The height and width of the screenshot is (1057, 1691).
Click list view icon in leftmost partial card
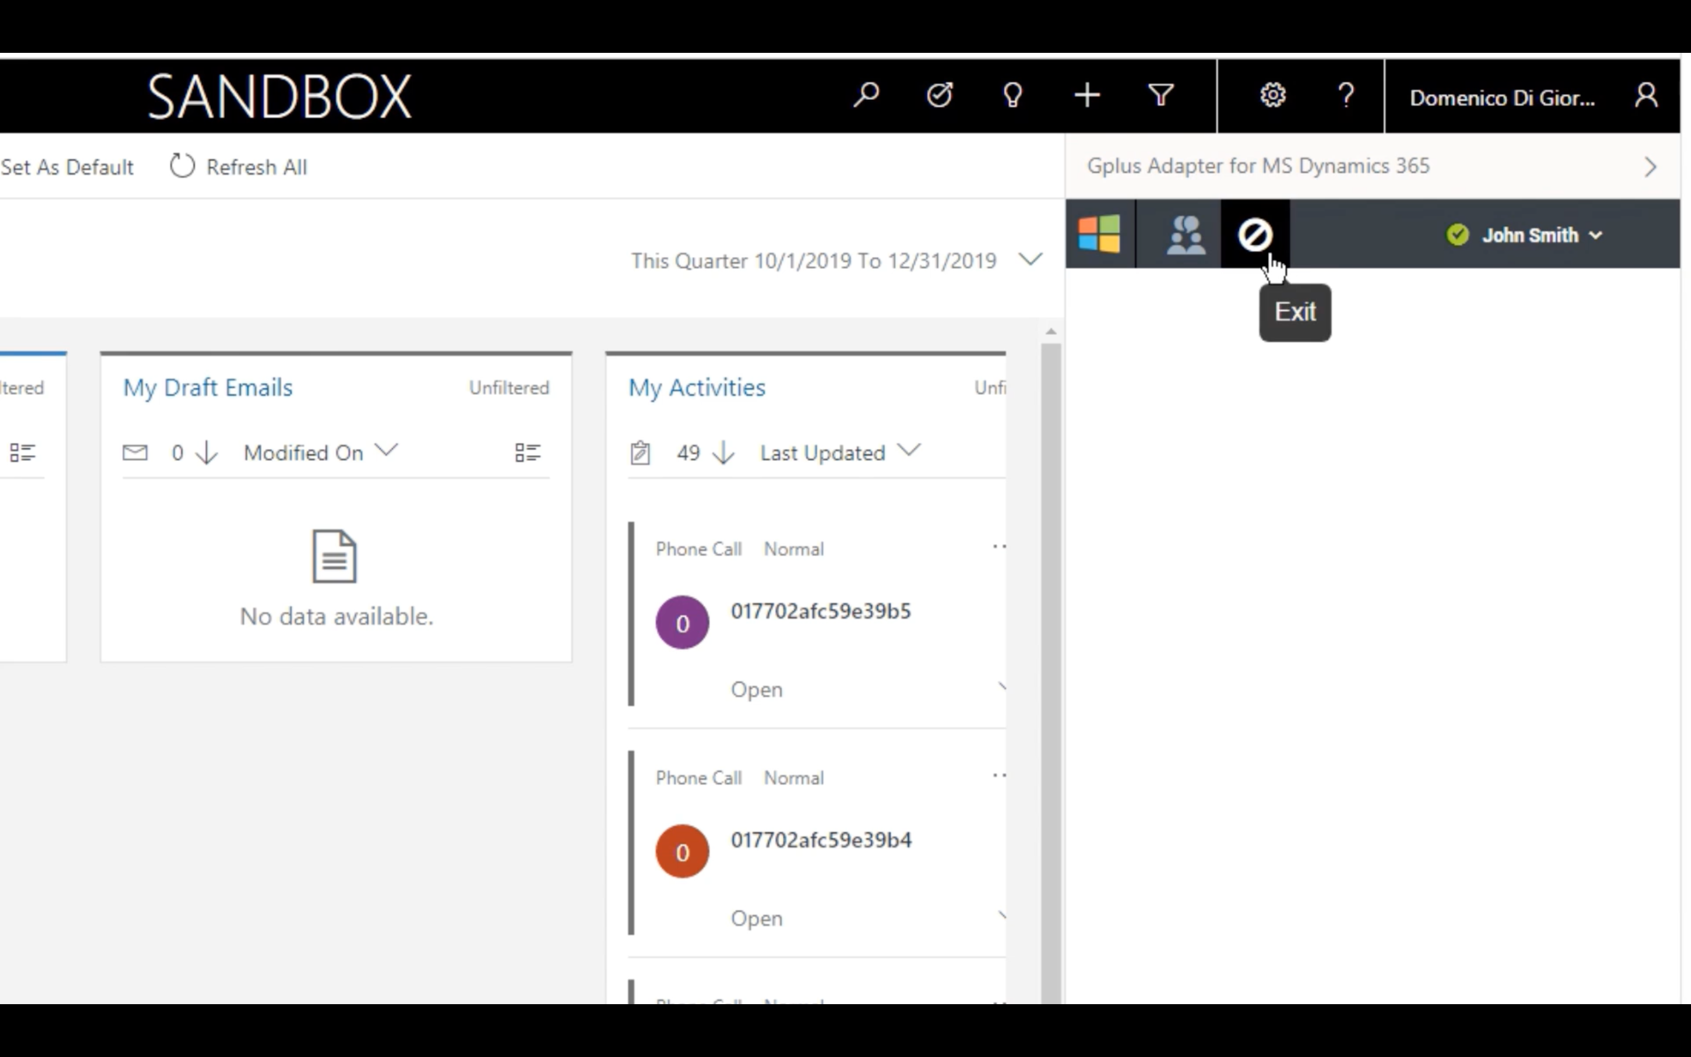tap(22, 453)
